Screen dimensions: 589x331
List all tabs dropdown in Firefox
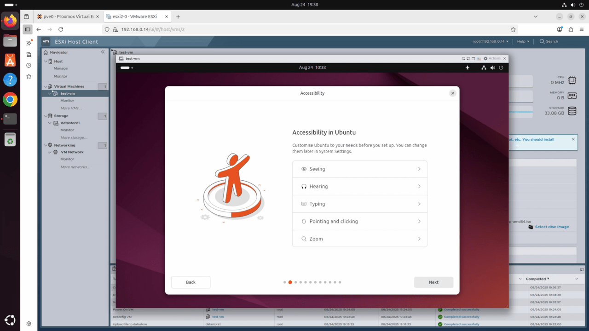point(535,17)
